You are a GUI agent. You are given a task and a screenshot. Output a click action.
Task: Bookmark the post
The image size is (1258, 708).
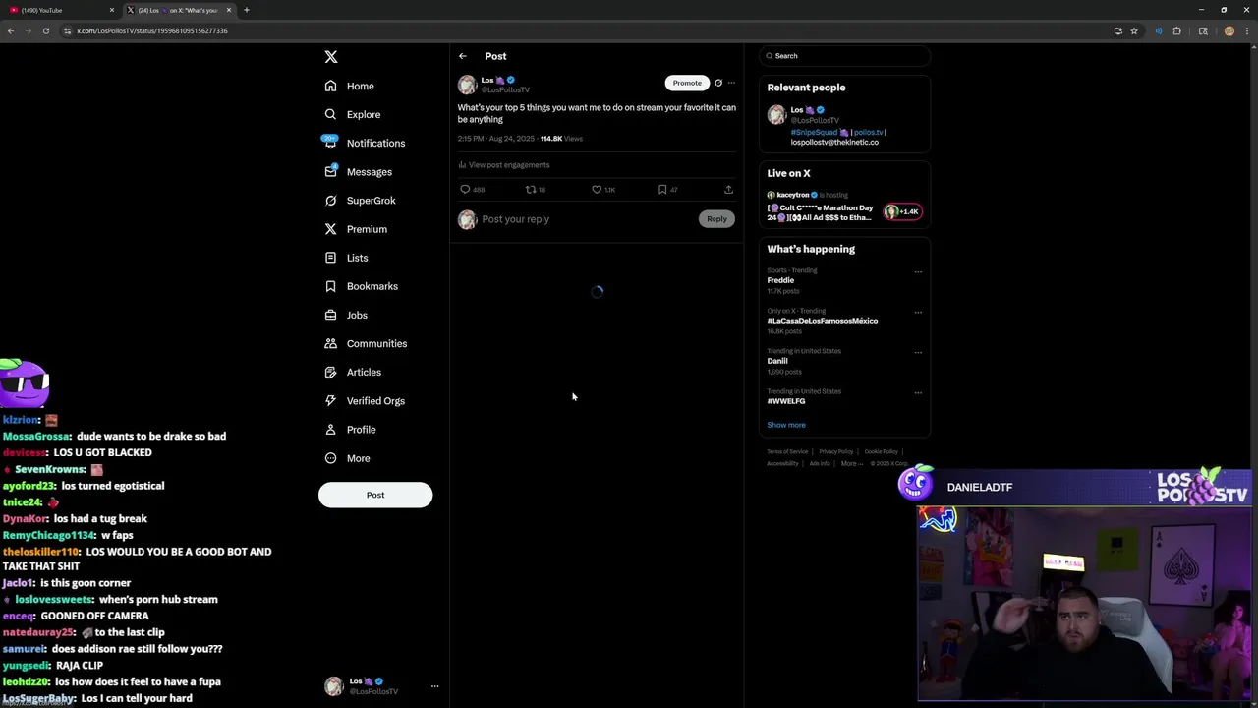[662, 189]
